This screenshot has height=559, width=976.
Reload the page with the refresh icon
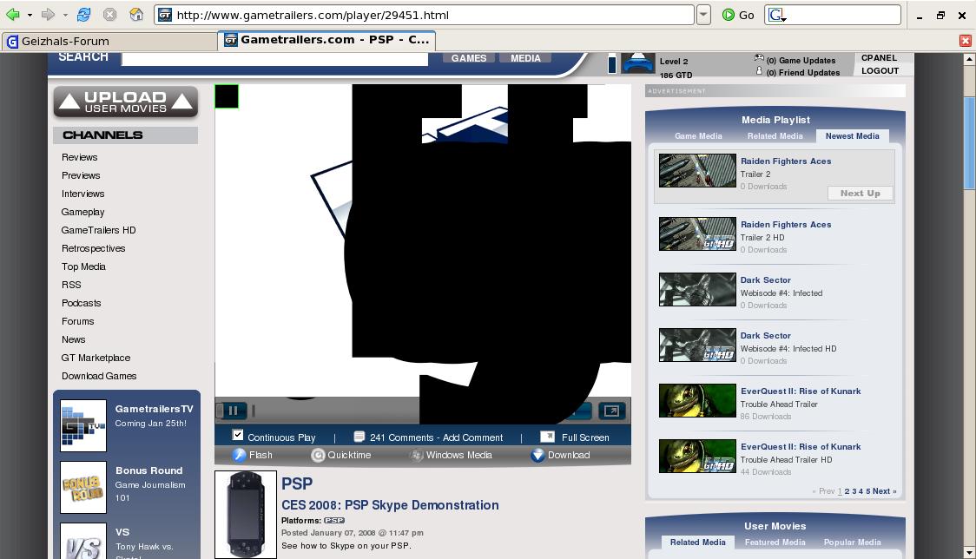[x=83, y=14]
